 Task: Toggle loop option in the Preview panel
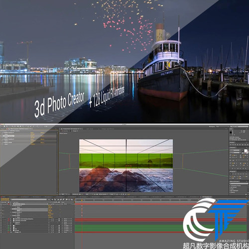point(246,145)
